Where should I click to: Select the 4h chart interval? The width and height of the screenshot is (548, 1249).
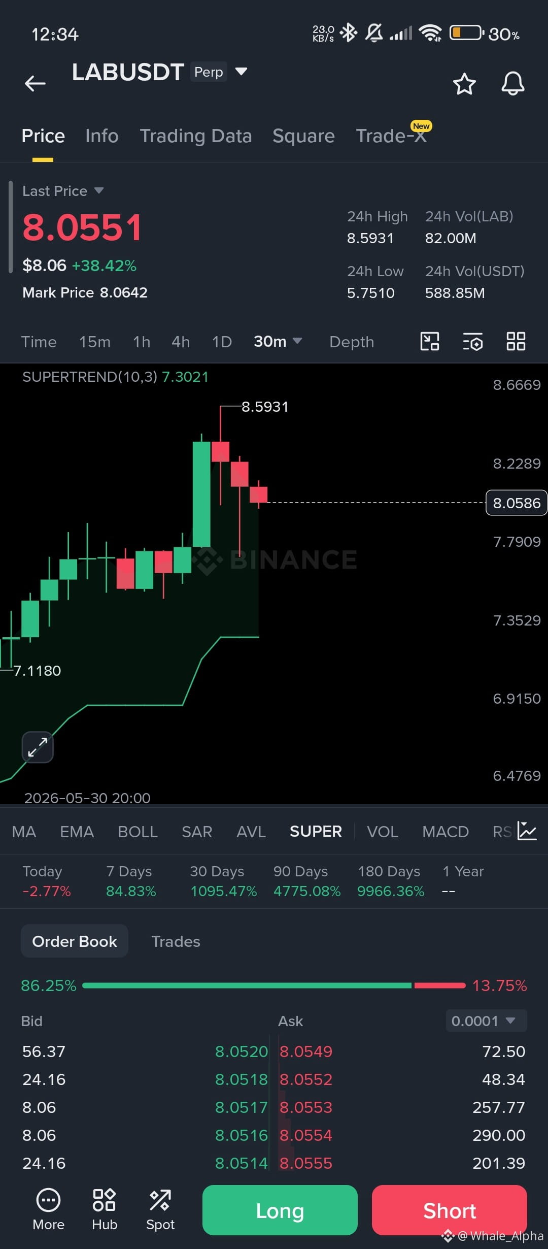point(181,342)
